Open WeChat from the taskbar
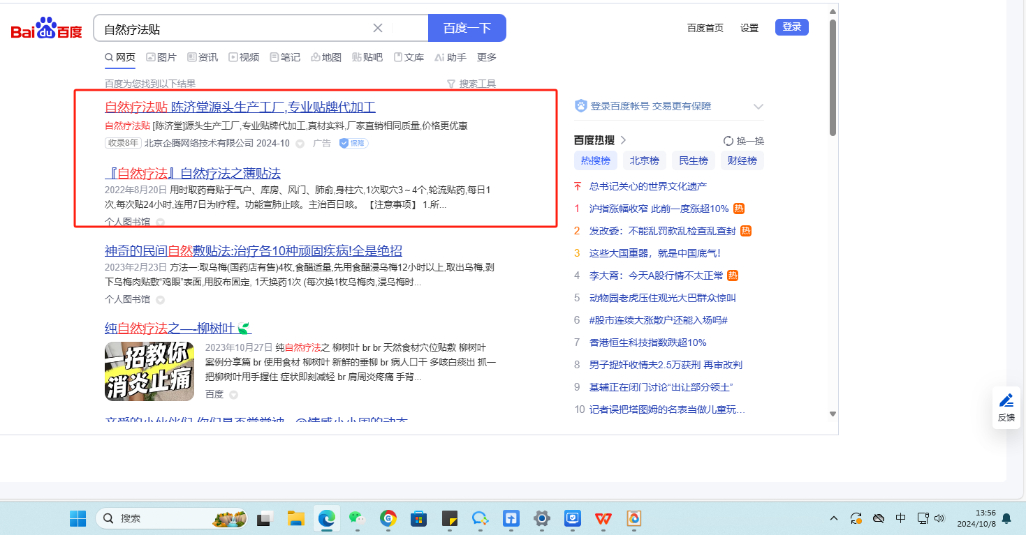Viewport: 1026px width, 535px height. tap(357, 518)
